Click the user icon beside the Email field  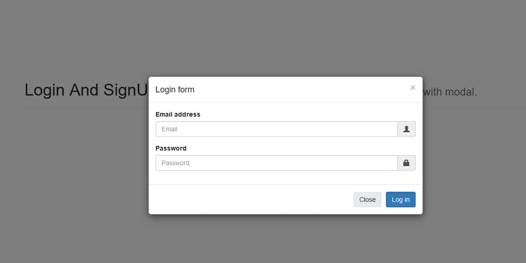pyautogui.click(x=406, y=129)
